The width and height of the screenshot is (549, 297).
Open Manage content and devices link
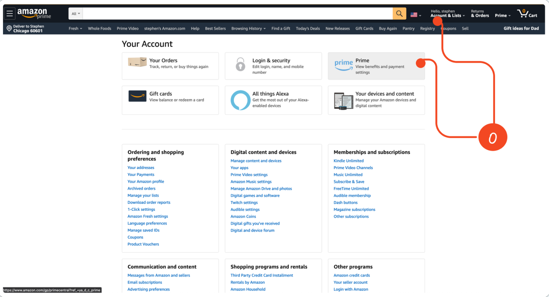256,161
